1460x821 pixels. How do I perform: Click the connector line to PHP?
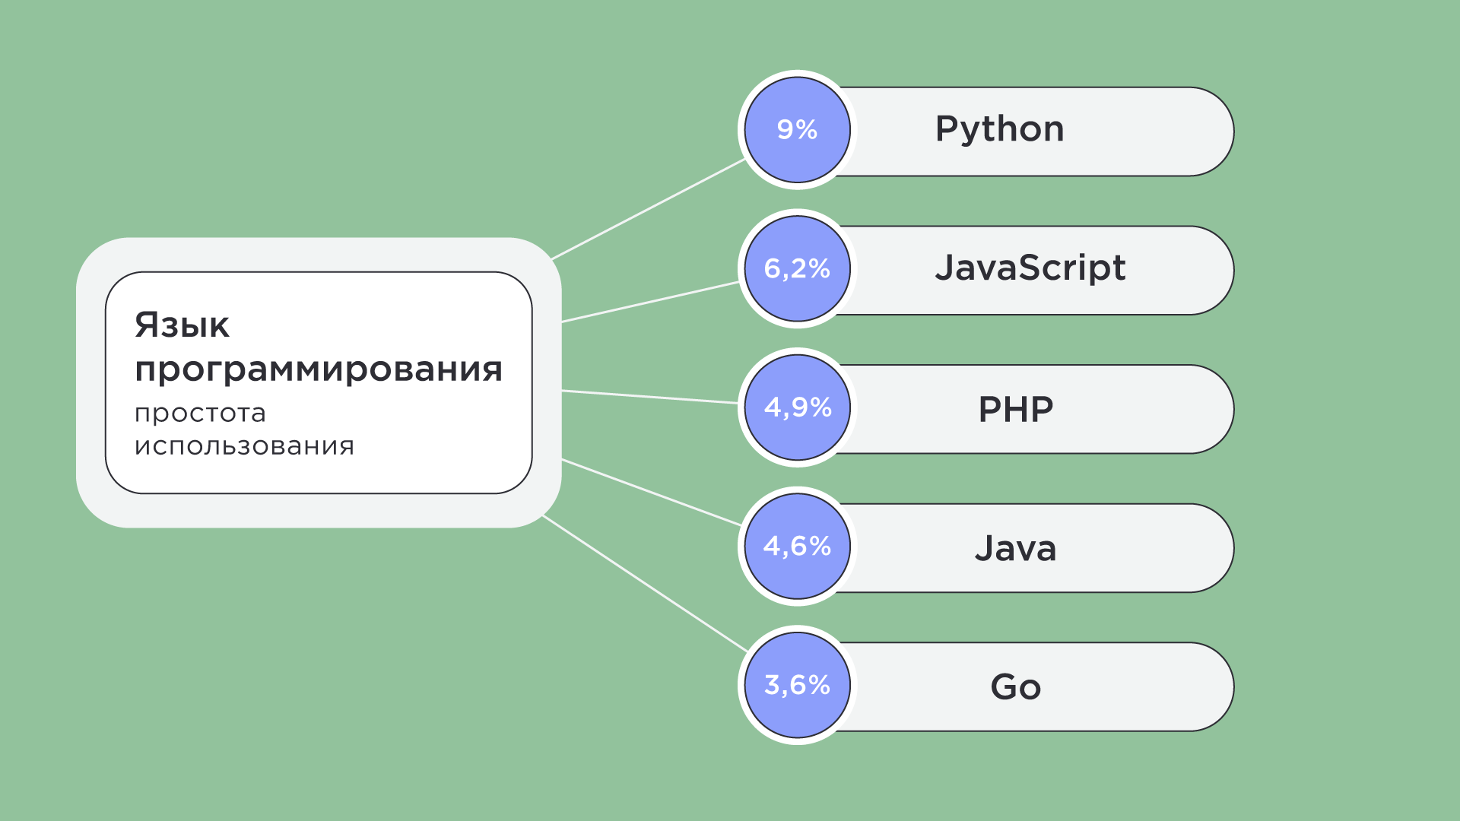[x=649, y=397]
